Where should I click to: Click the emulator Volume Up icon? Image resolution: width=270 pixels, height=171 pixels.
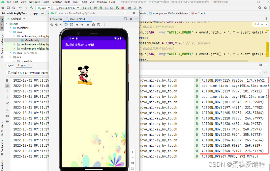56,25
